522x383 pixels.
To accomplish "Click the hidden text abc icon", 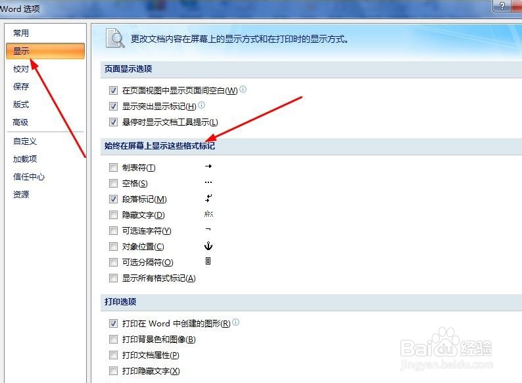I will tap(208, 214).
